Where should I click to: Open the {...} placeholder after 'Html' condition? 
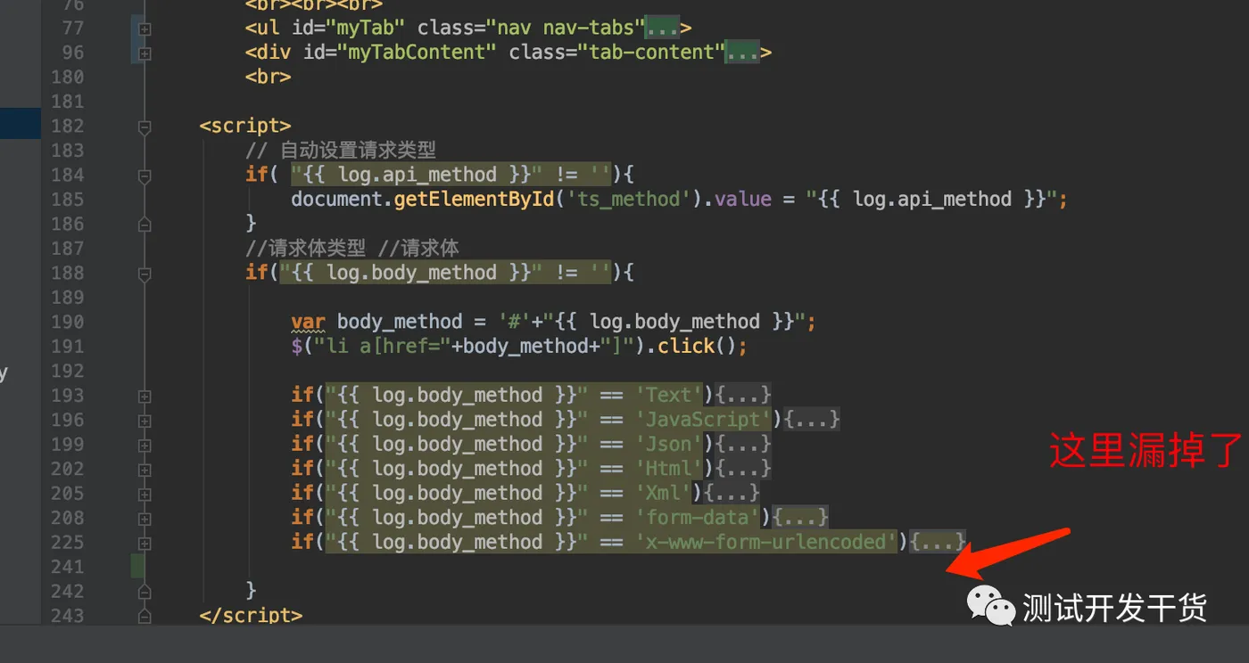tap(744, 468)
